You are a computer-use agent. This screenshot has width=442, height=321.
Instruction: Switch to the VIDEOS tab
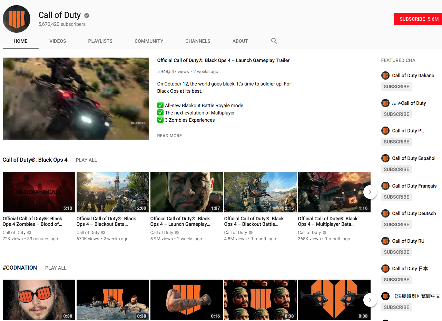[58, 41]
